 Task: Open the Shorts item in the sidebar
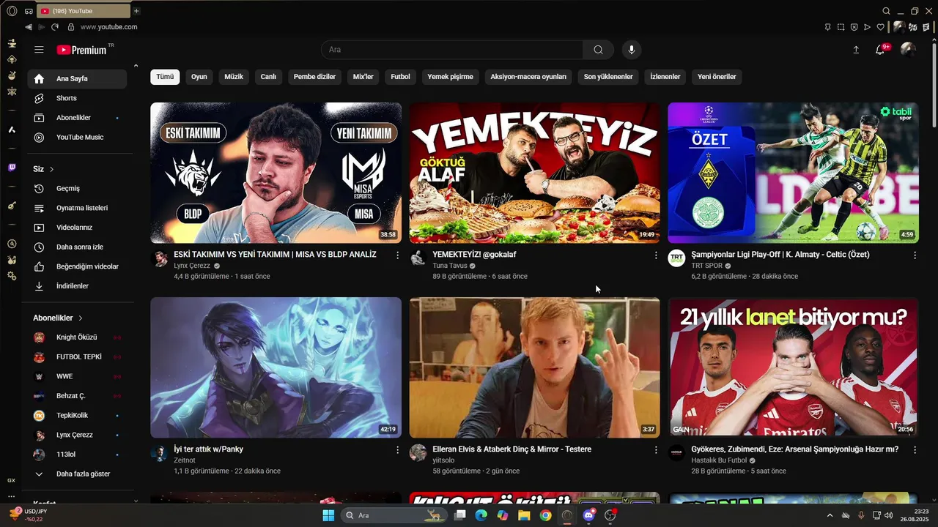tap(77, 98)
